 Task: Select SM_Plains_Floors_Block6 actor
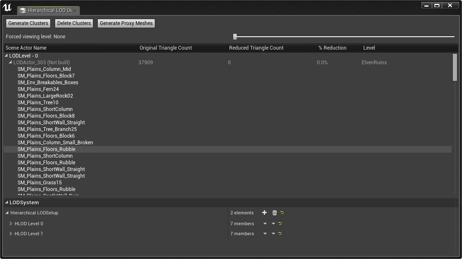point(46,136)
